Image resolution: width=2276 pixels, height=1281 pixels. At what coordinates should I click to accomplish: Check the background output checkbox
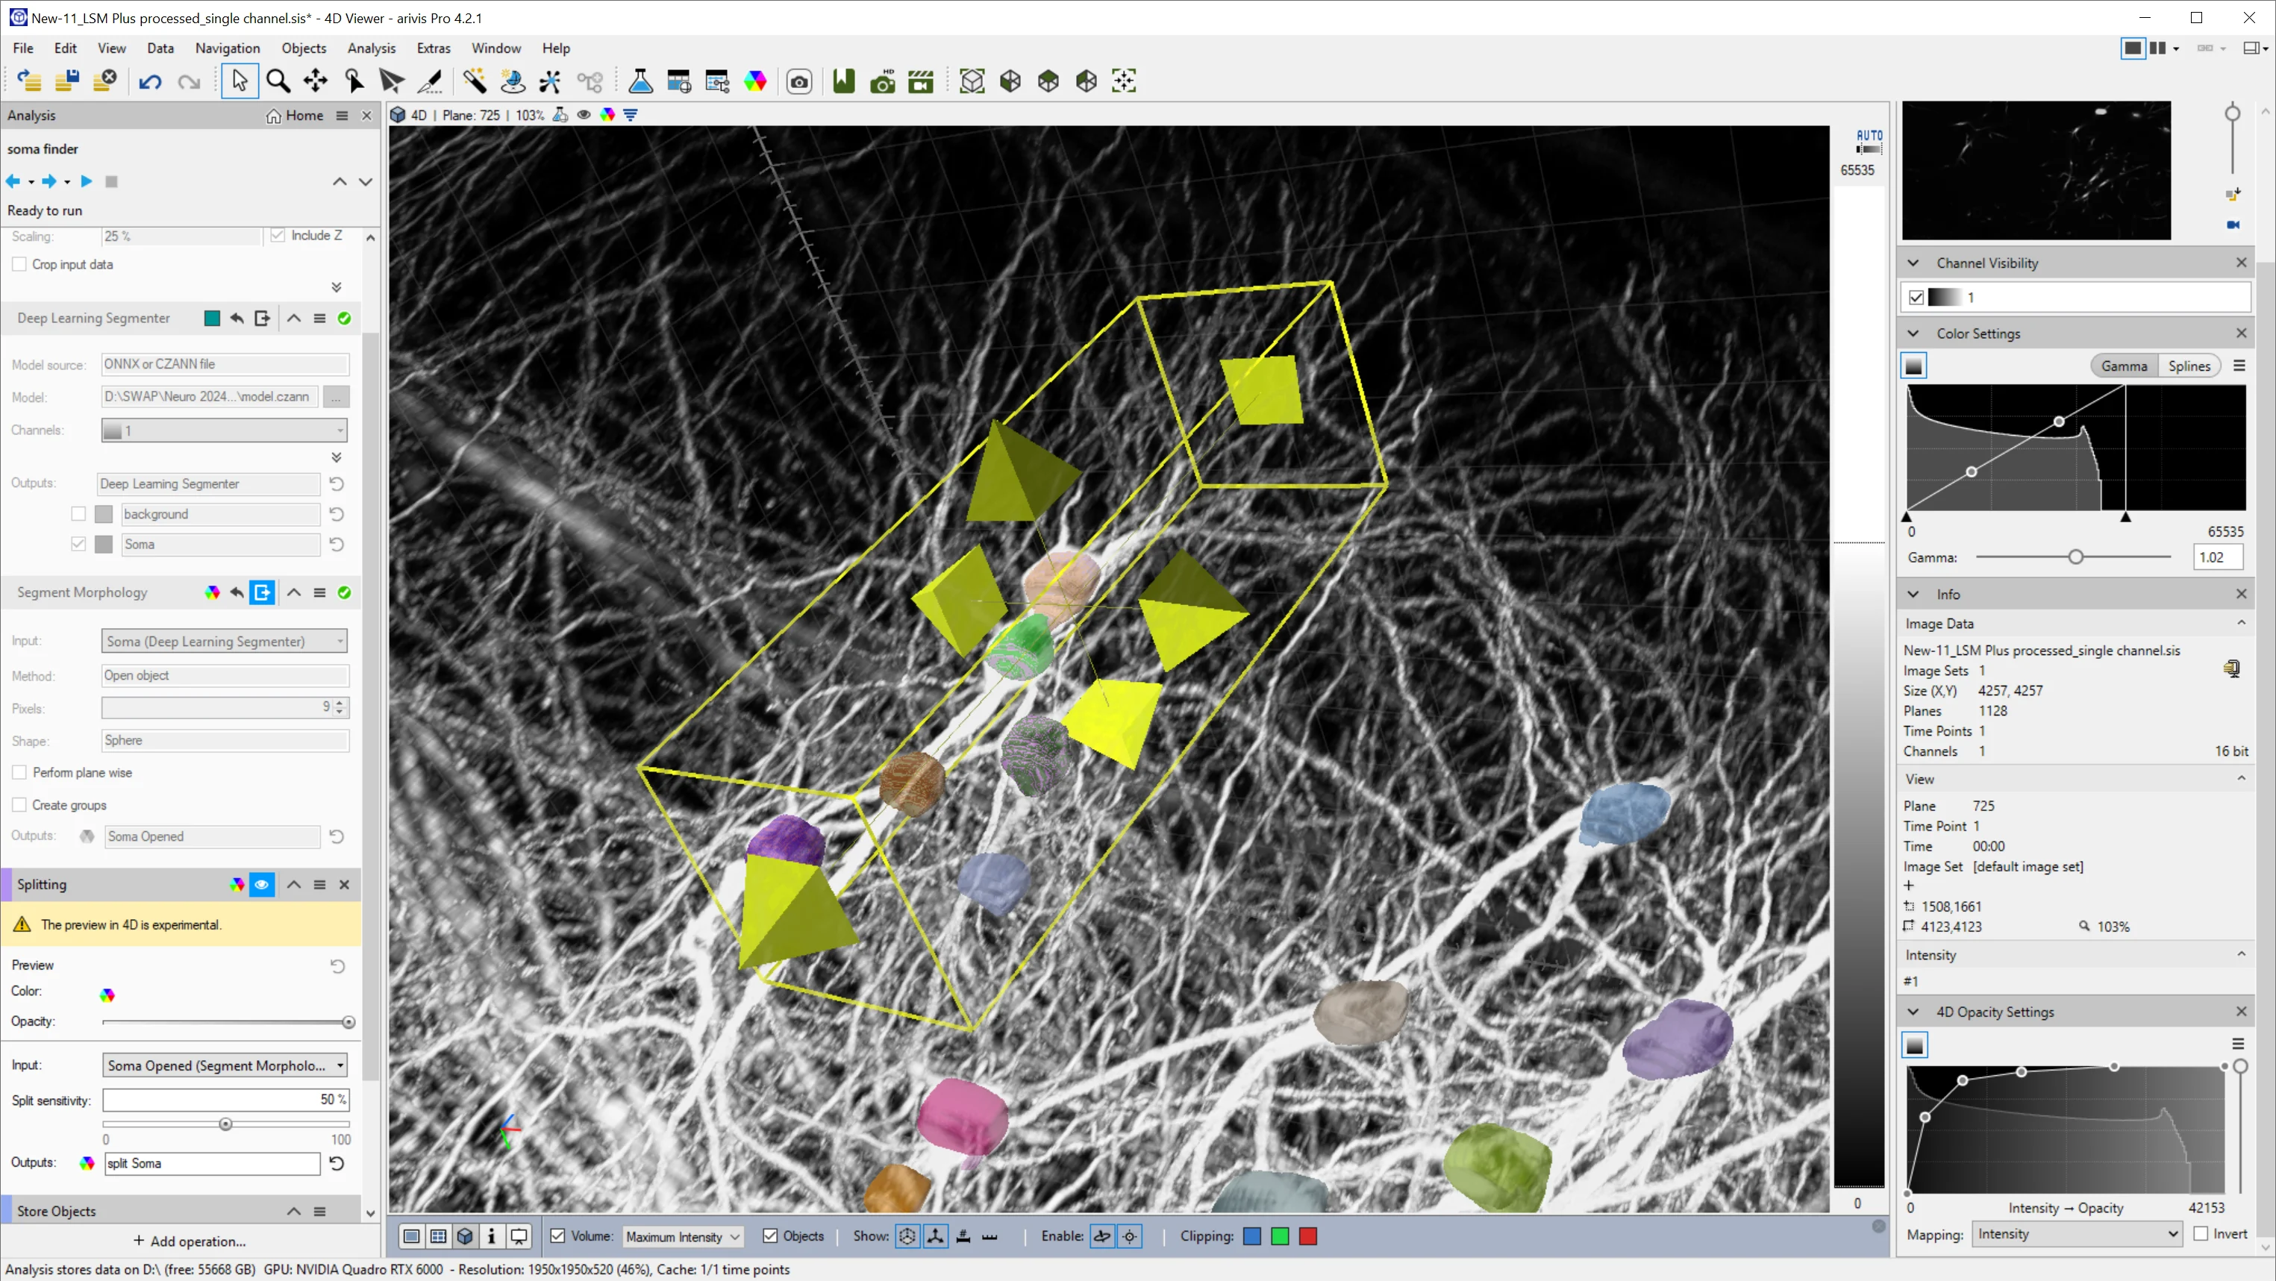pos(78,513)
